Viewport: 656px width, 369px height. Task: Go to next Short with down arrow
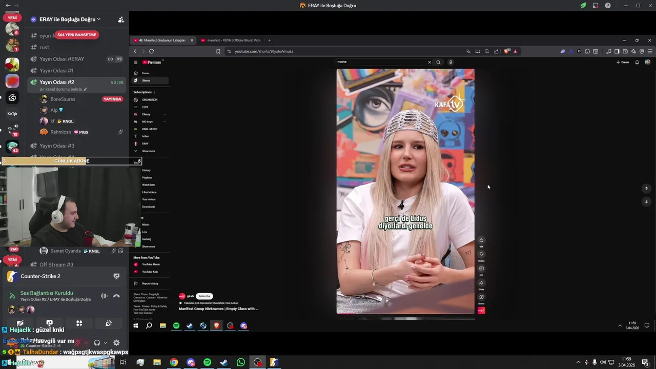[x=646, y=201]
